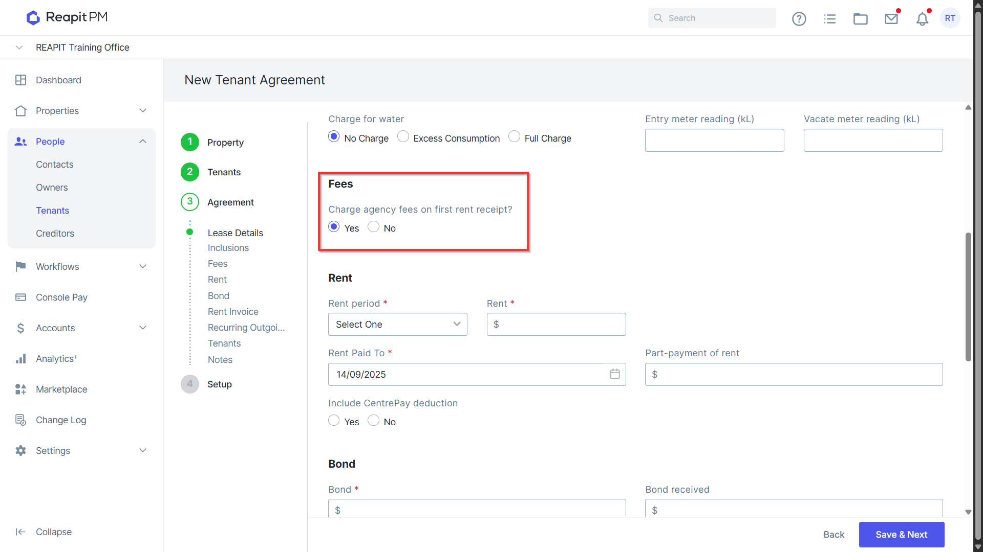Jump to Rent Invoice agreement section

click(x=233, y=312)
